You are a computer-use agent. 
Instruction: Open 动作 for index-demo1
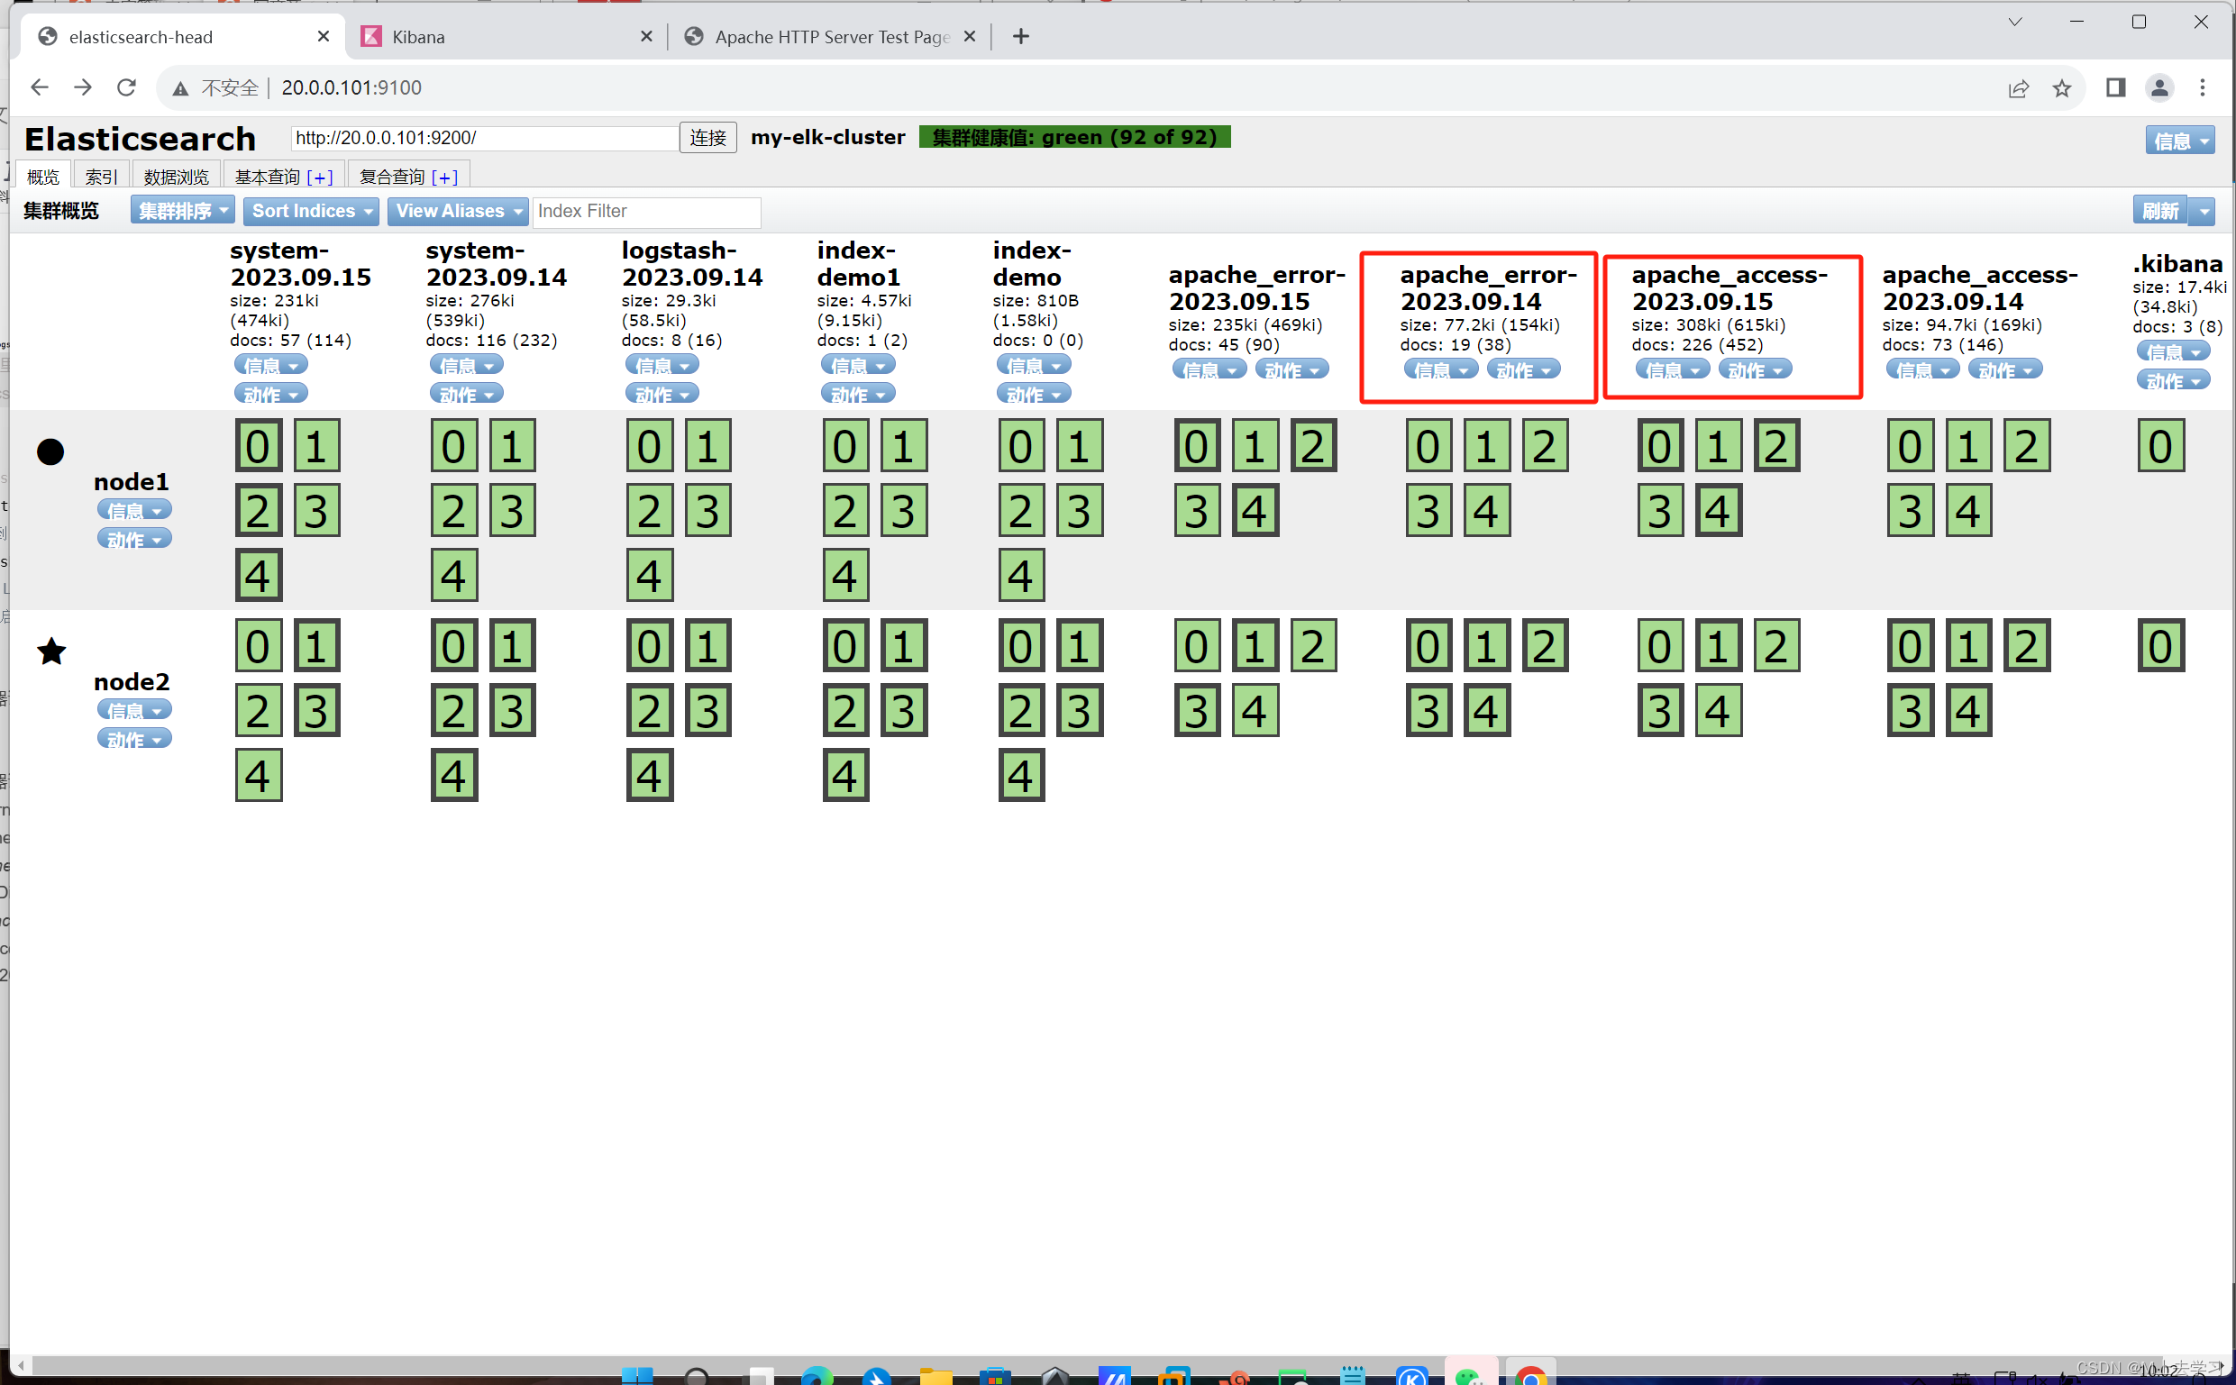click(x=858, y=394)
